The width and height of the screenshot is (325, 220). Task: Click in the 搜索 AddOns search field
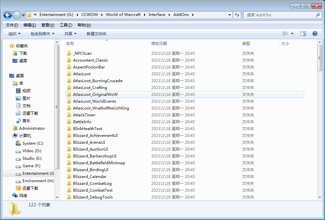[x=279, y=15]
